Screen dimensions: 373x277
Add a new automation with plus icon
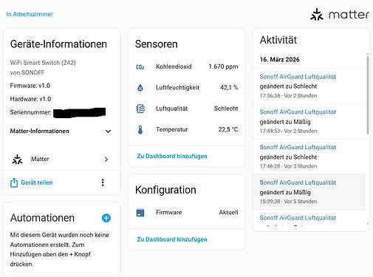point(106,218)
